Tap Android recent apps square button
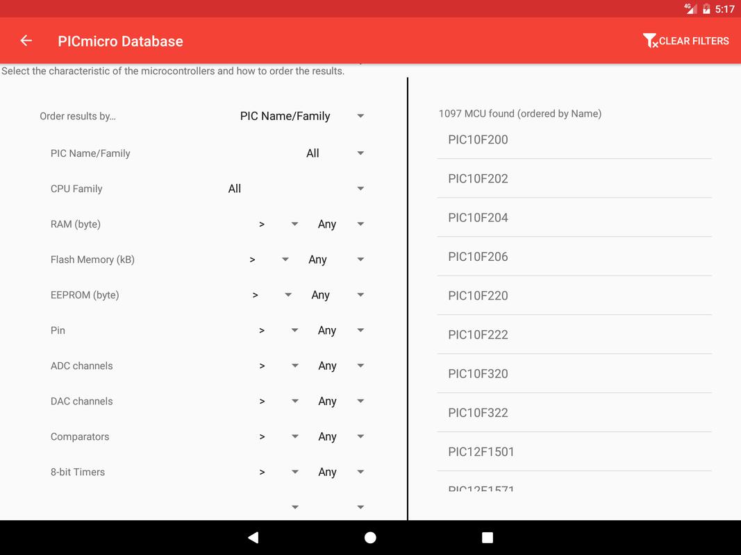 click(488, 537)
